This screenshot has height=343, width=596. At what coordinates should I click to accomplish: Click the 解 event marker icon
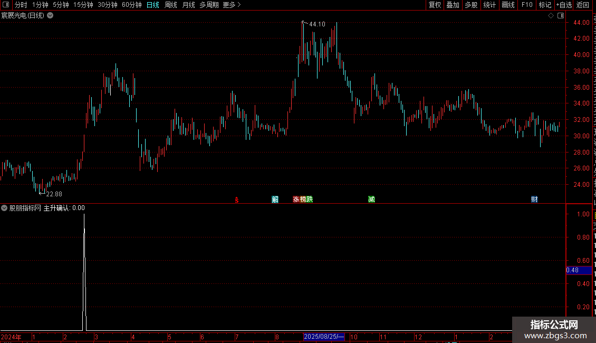275,199
